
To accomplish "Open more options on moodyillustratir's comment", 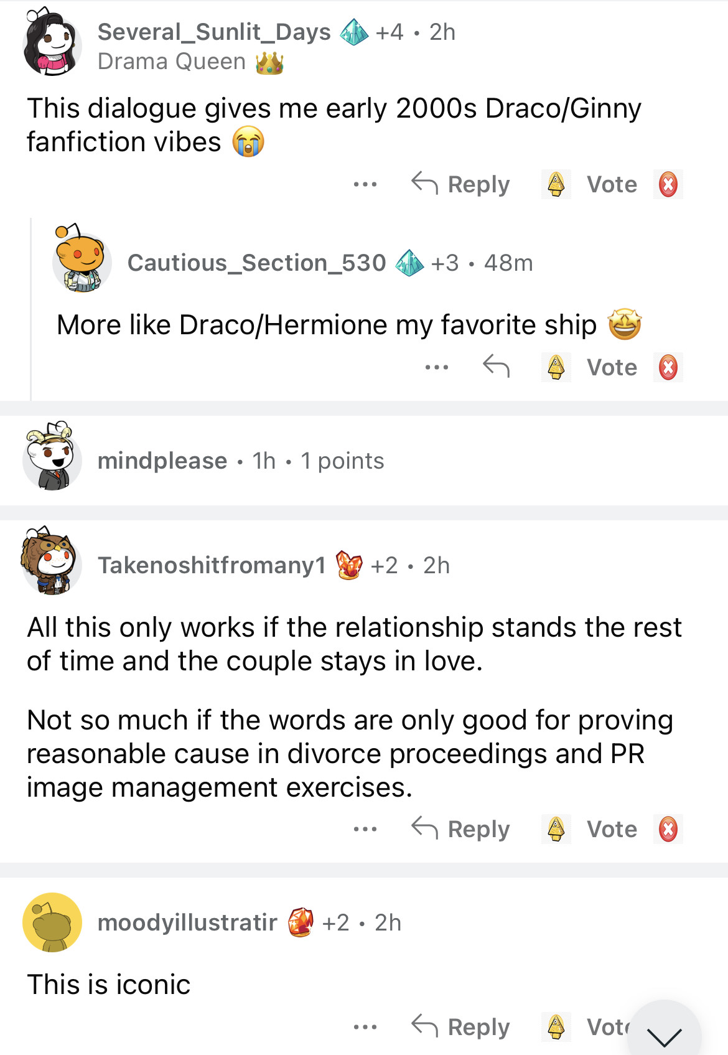I will (365, 1026).
